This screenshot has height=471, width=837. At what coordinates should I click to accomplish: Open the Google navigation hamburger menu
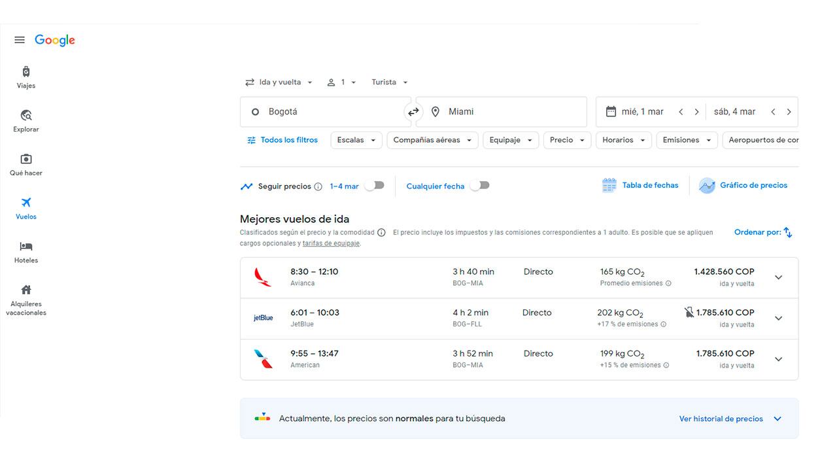point(19,39)
